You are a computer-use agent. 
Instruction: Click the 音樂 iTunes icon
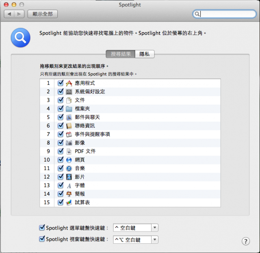point(69,169)
